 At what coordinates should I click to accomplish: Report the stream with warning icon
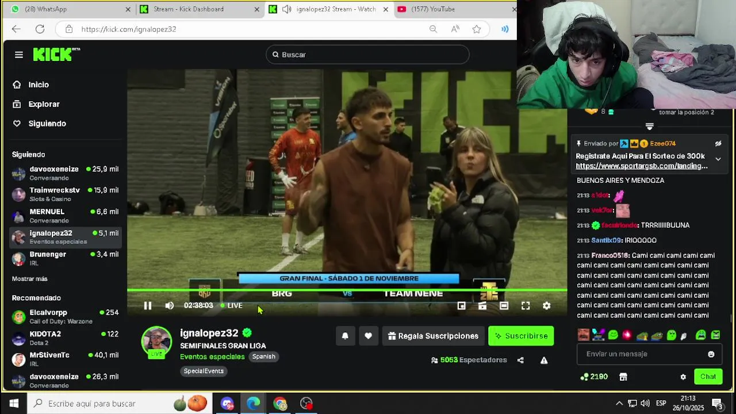544,361
